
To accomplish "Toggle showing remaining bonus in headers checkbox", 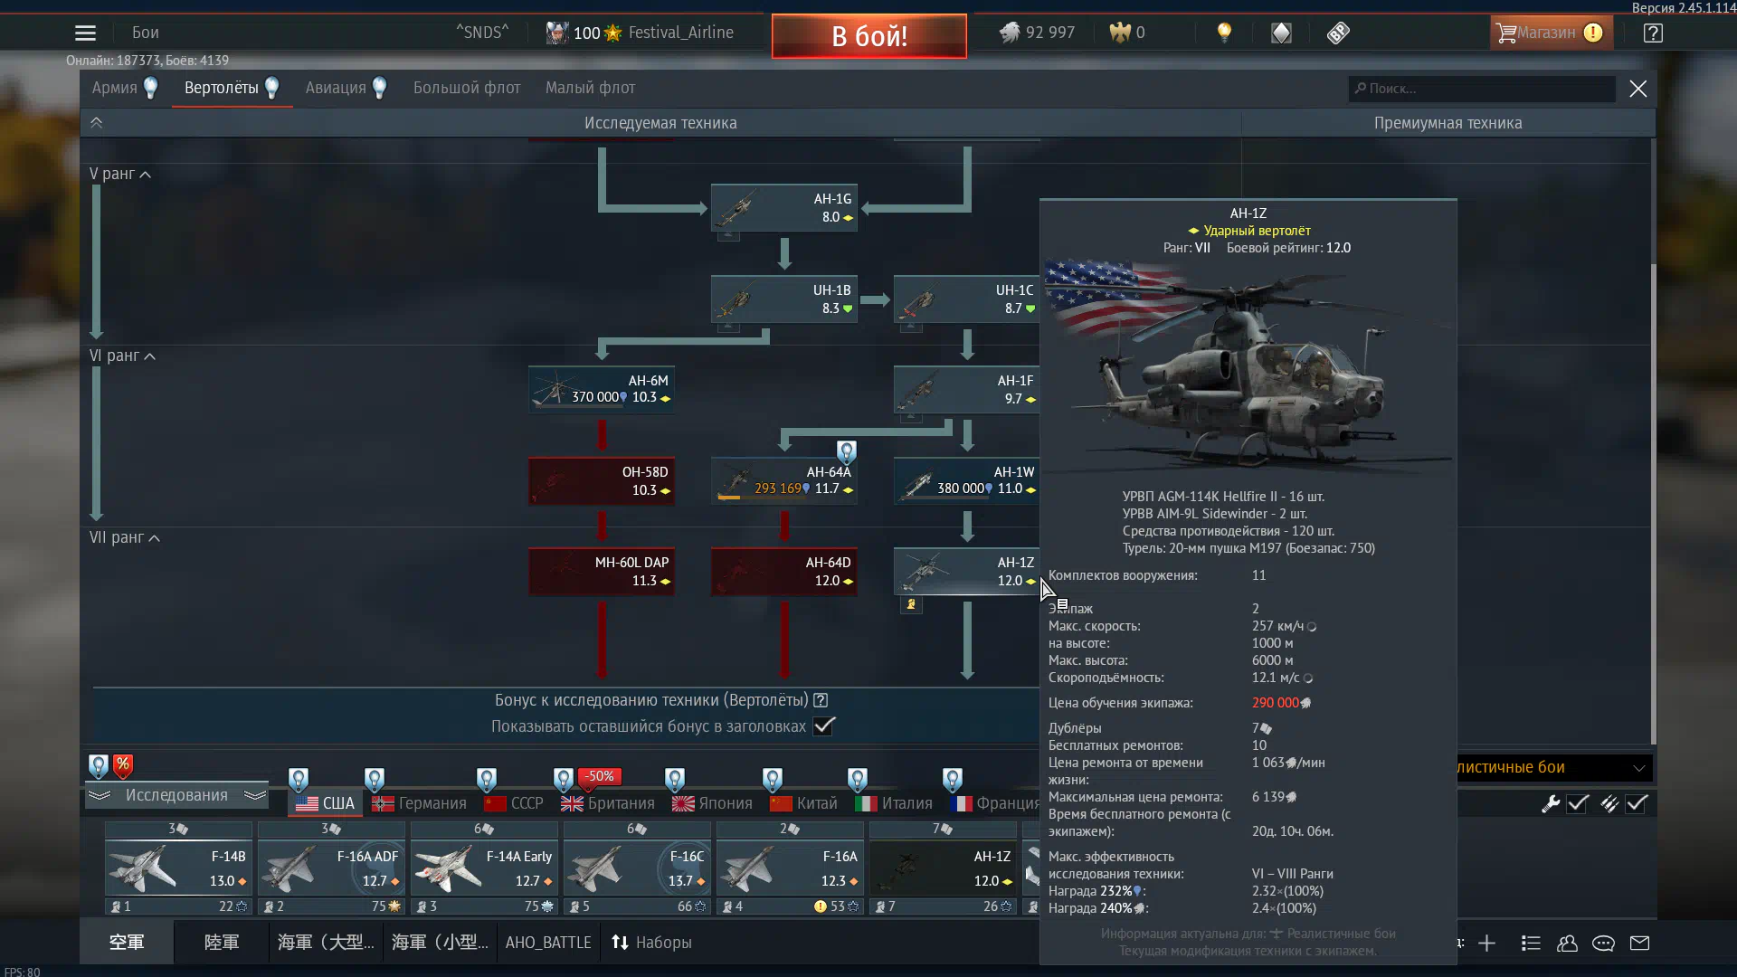I will (x=823, y=726).
